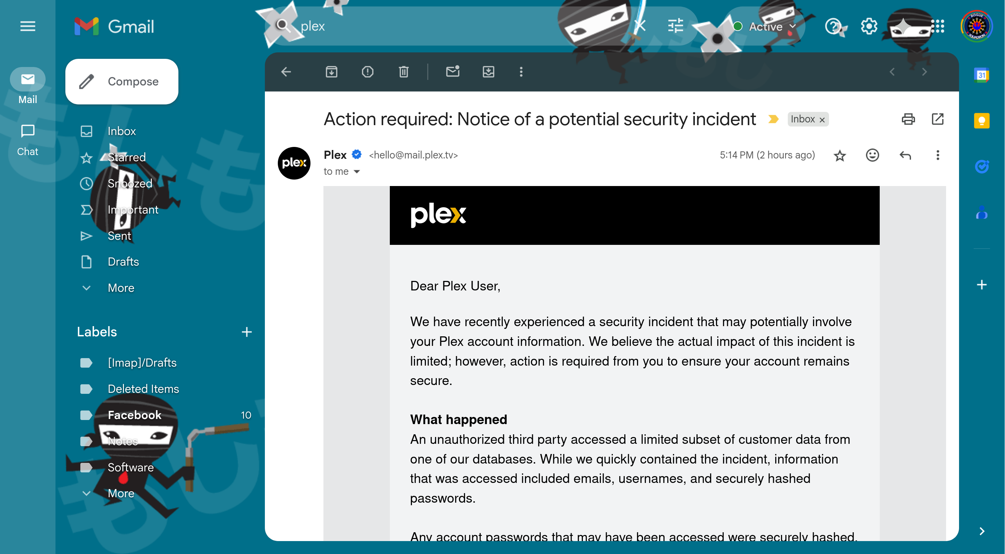Switch to the Chat tab
The width and height of the screenshot is (1005, 554).
pos(27,139)
